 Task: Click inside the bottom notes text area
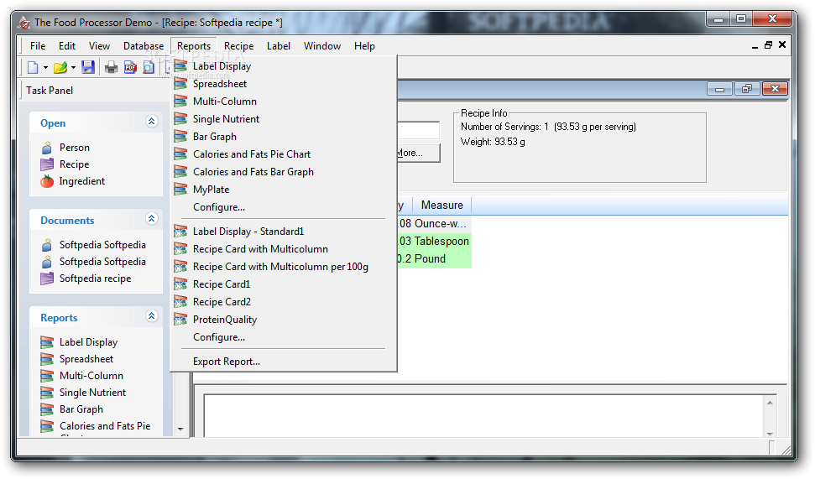[x=483, y=415]
